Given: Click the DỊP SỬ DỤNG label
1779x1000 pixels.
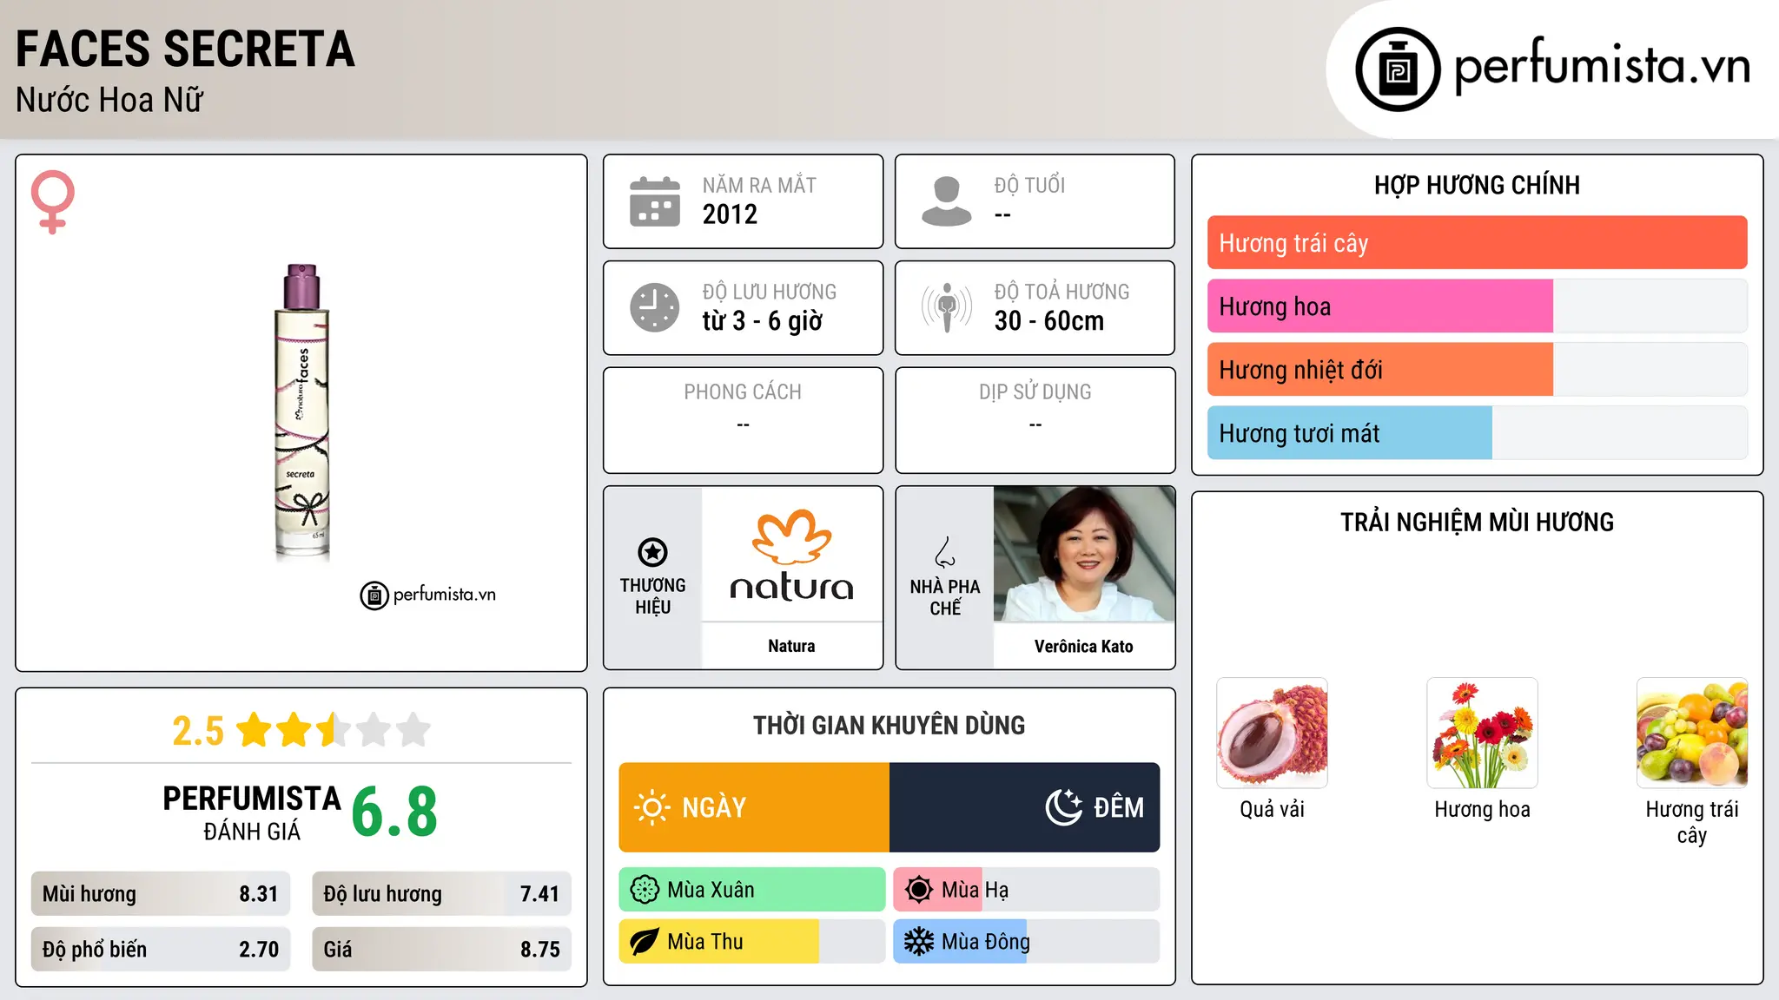Looking at the screenshot, I should point(1035,392).
